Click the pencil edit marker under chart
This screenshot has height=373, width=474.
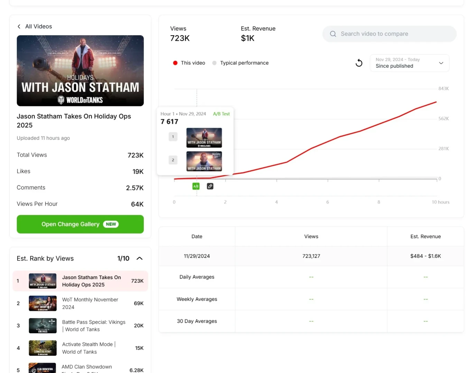pyautogui.click(x=210, y=186)
